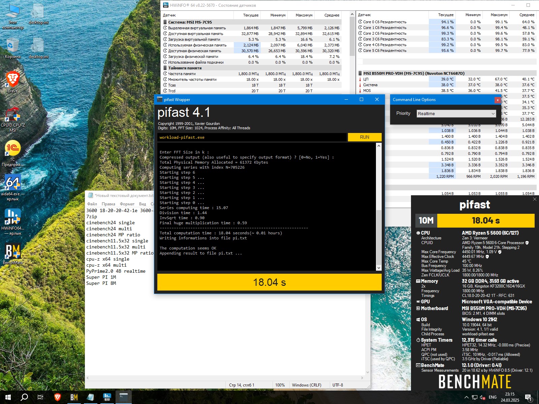Open the desktop.ini file beside 'Этот компьютер'
The width and height of the screenshot is (539, 404).
click(x=38, y=14)
